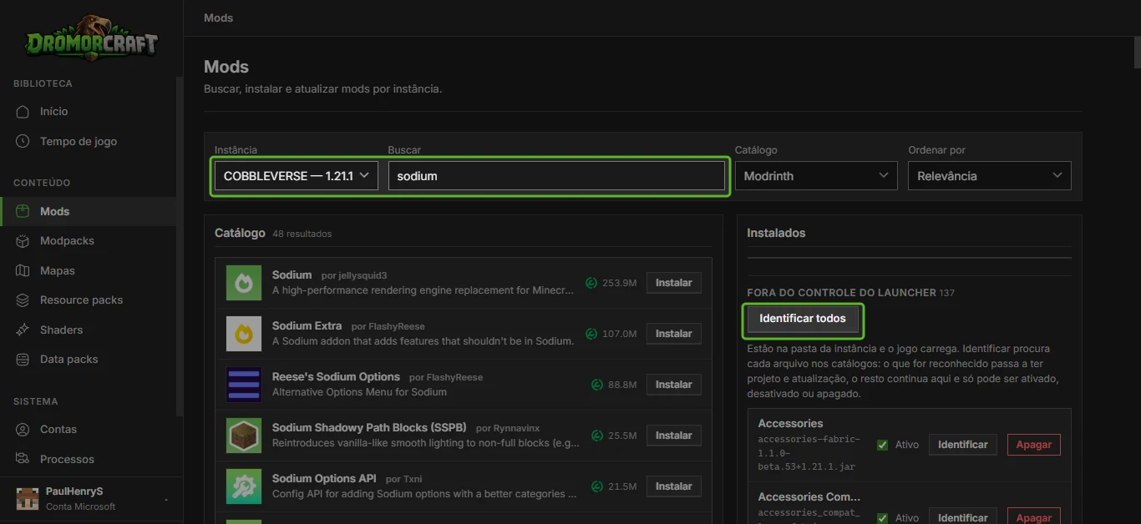The width and height of the screenshot is (1141, 524).
Task: Click Instalar for Reese's Sodium Options
Action: pos(673,385)
